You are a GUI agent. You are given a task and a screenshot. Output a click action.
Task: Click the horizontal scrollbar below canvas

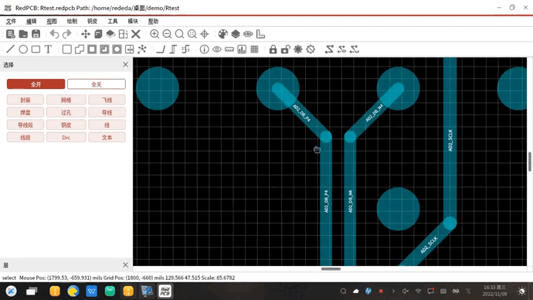(331, 269)
